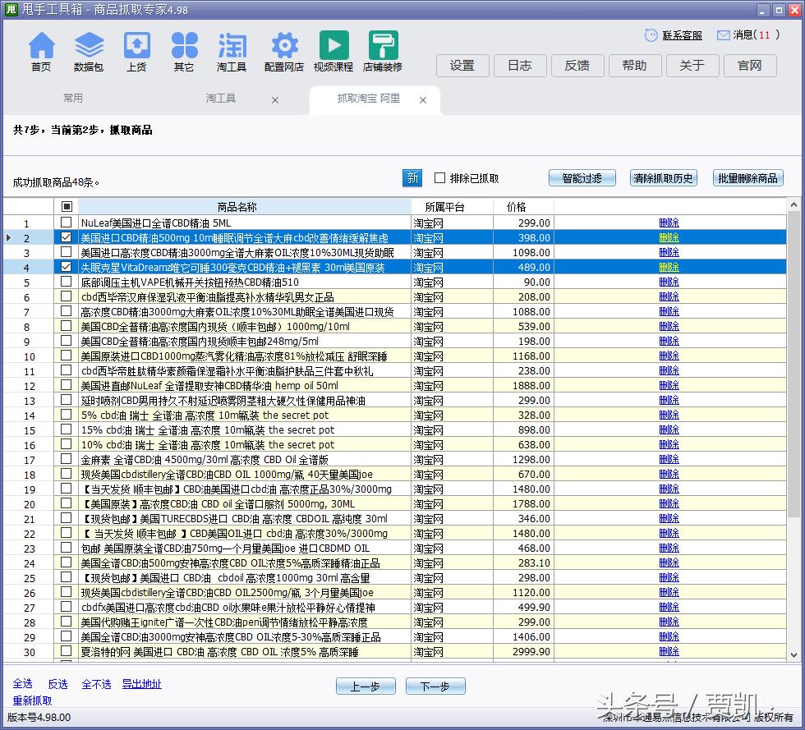
Task: Click the 智能过滤 button
Action: [582, 178]
